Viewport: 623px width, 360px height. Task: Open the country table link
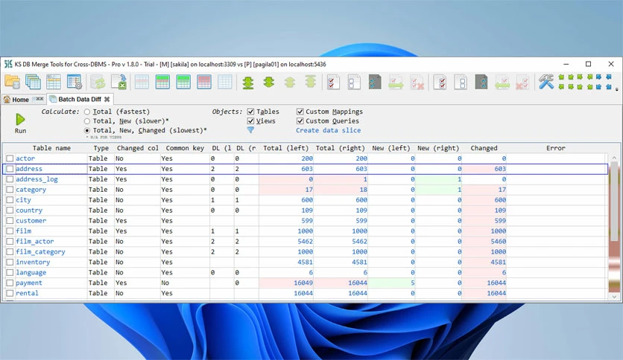point(29,210)
